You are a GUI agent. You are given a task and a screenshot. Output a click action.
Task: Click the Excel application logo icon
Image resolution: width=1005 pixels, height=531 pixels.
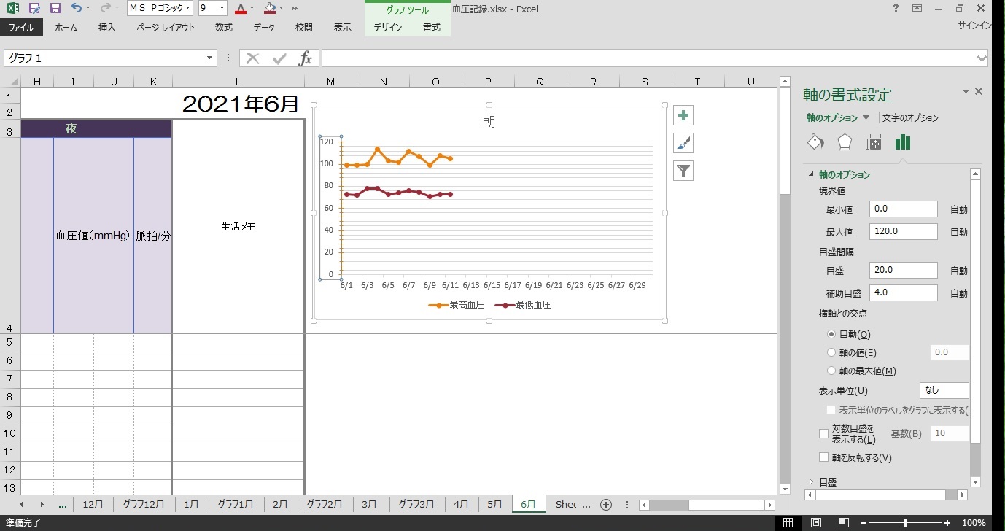[x=12, y=8]
